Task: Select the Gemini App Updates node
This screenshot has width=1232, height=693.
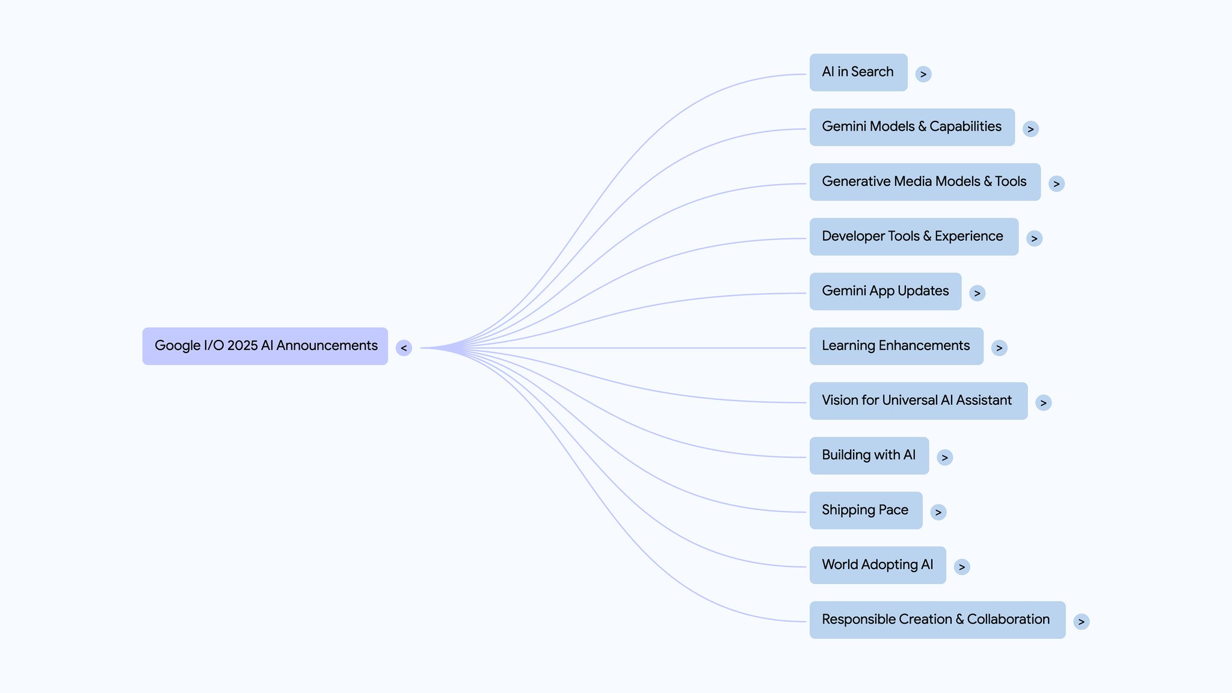Action: 885,291
